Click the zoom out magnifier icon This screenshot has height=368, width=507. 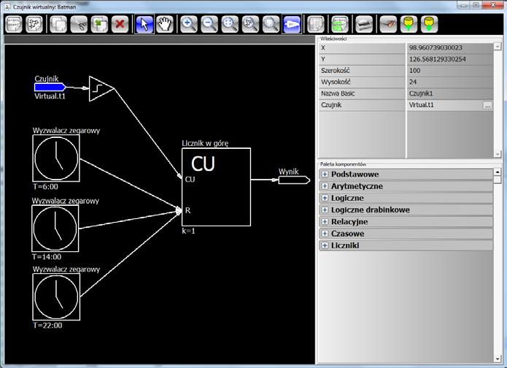(209, 24)
